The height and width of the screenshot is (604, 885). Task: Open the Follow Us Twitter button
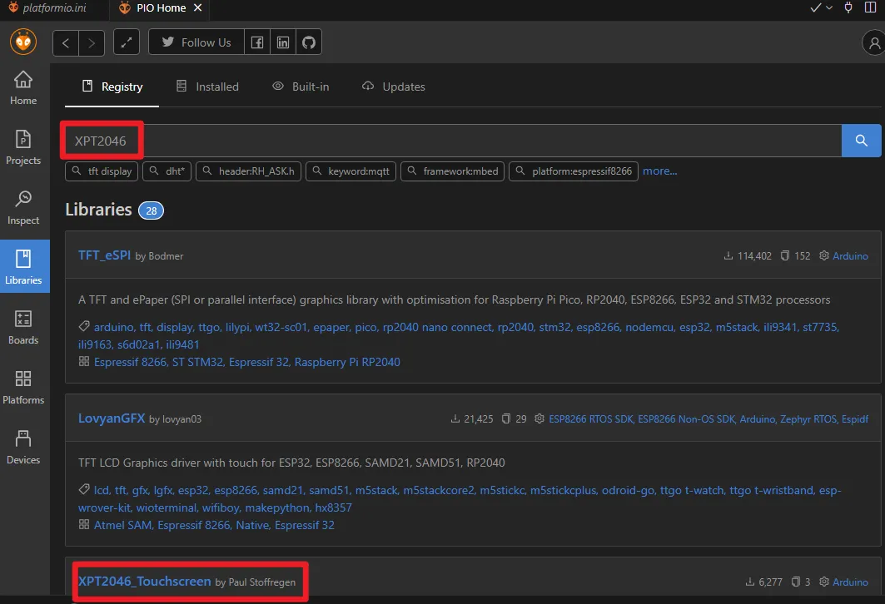[x=196, y=42]
